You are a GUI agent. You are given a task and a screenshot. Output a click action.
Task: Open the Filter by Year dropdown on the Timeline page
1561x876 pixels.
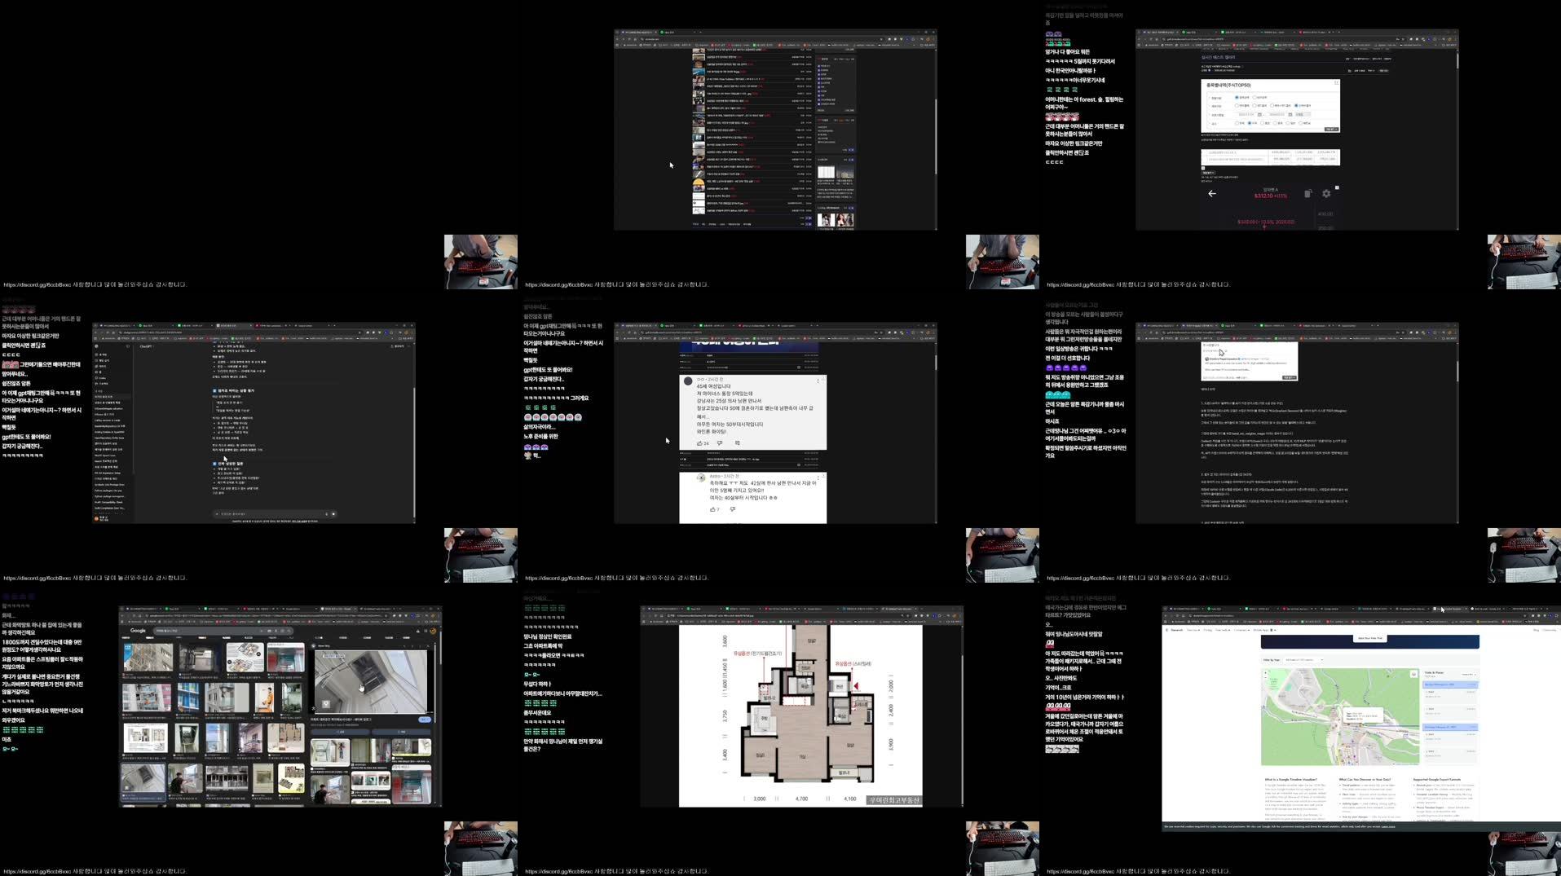[x=1303, y=660]
